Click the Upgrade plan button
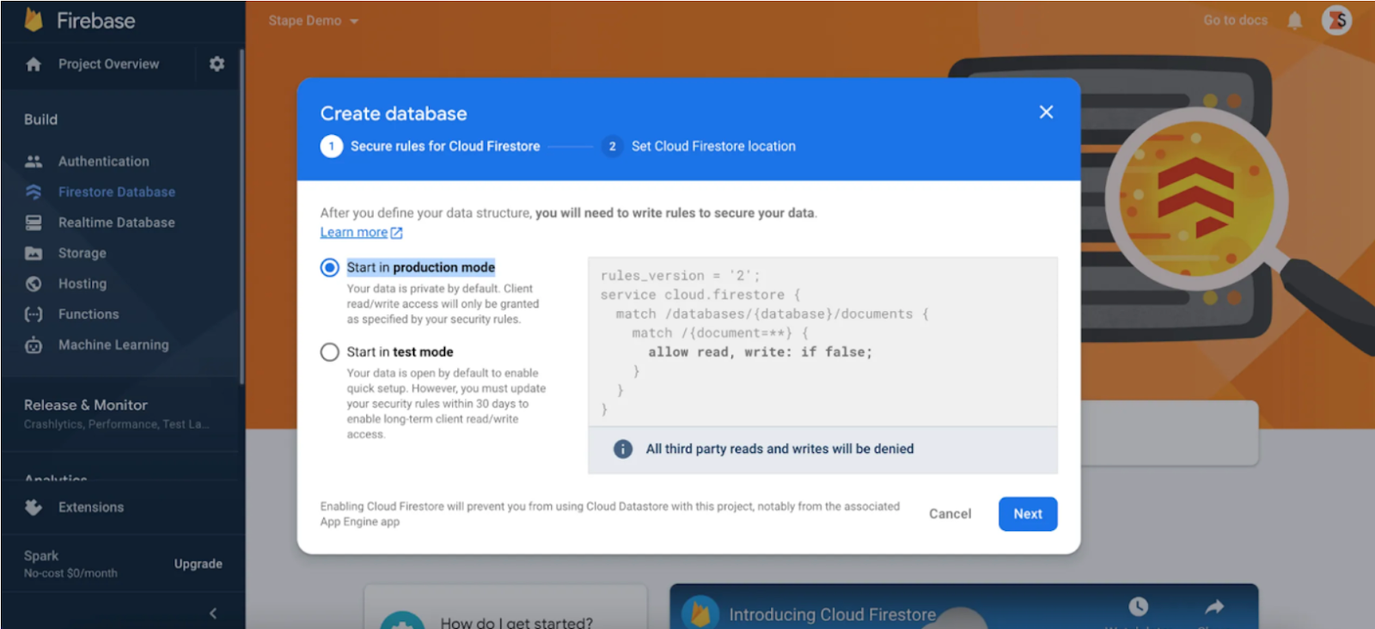Image resolution: width=1375 pixels, height=629 pixels. click(198, 564)
